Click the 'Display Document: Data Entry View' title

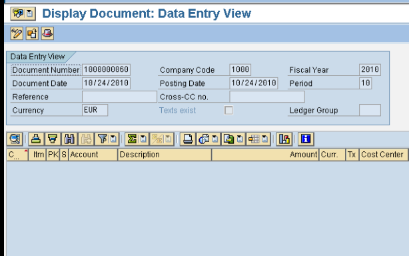coord(147,13)
